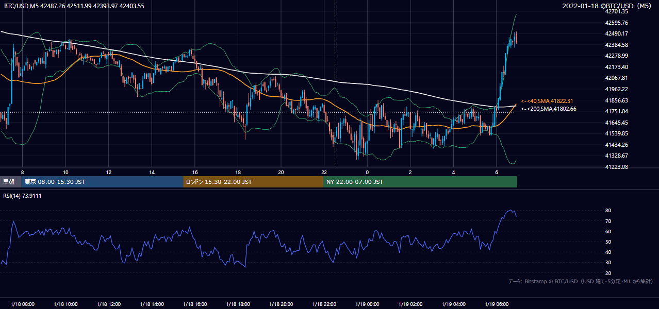
Task: Click the hour 22 tick on the chart axis
Action: 324,172
